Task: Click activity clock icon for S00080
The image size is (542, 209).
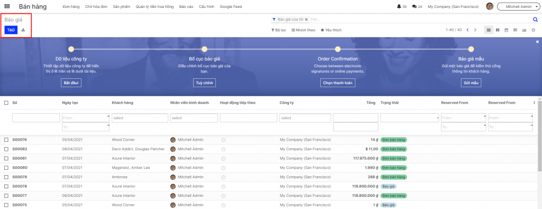Action: point(223,168)
